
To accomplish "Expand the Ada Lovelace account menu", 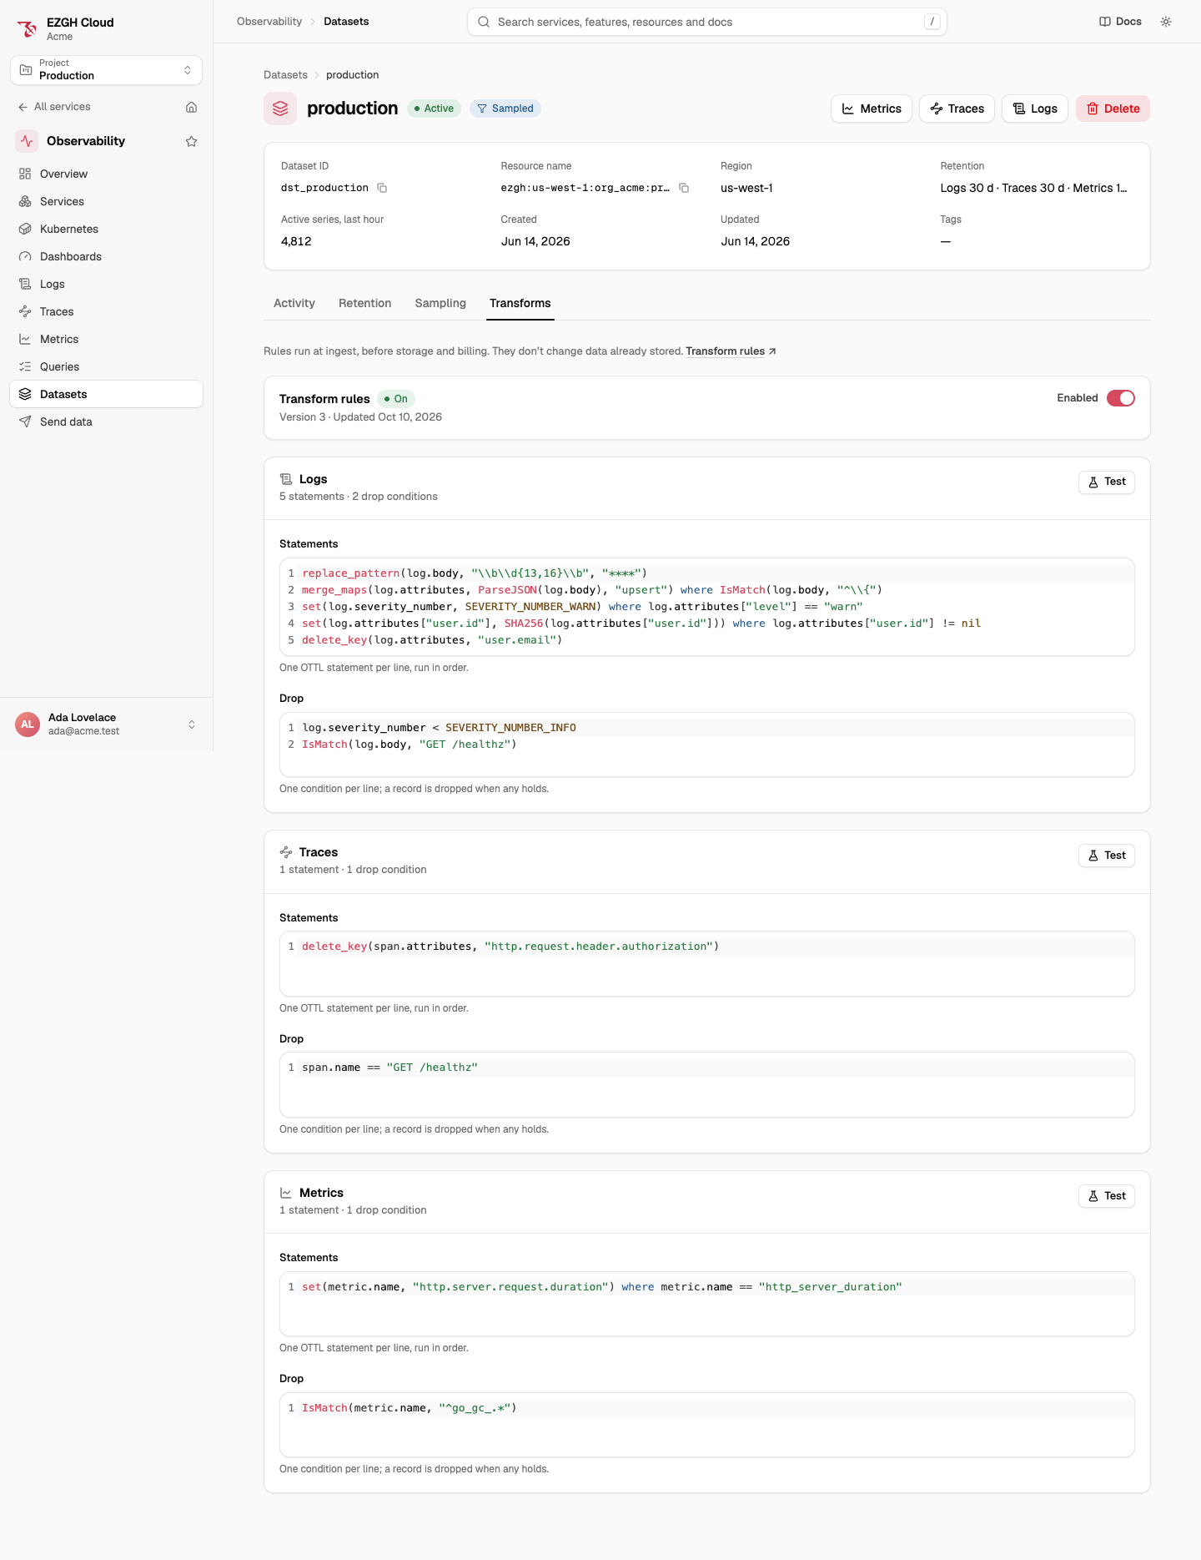I will point(106,724).
